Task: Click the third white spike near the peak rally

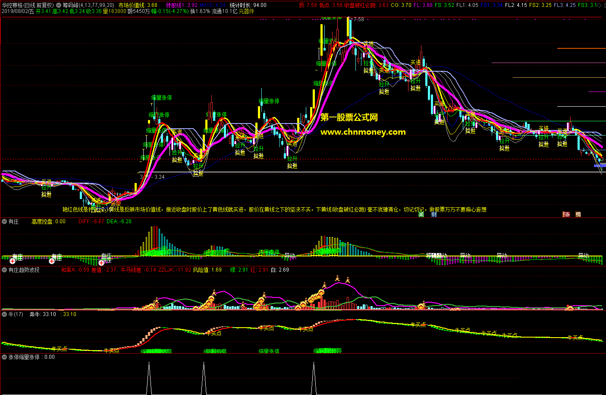Action: [314, 378]
